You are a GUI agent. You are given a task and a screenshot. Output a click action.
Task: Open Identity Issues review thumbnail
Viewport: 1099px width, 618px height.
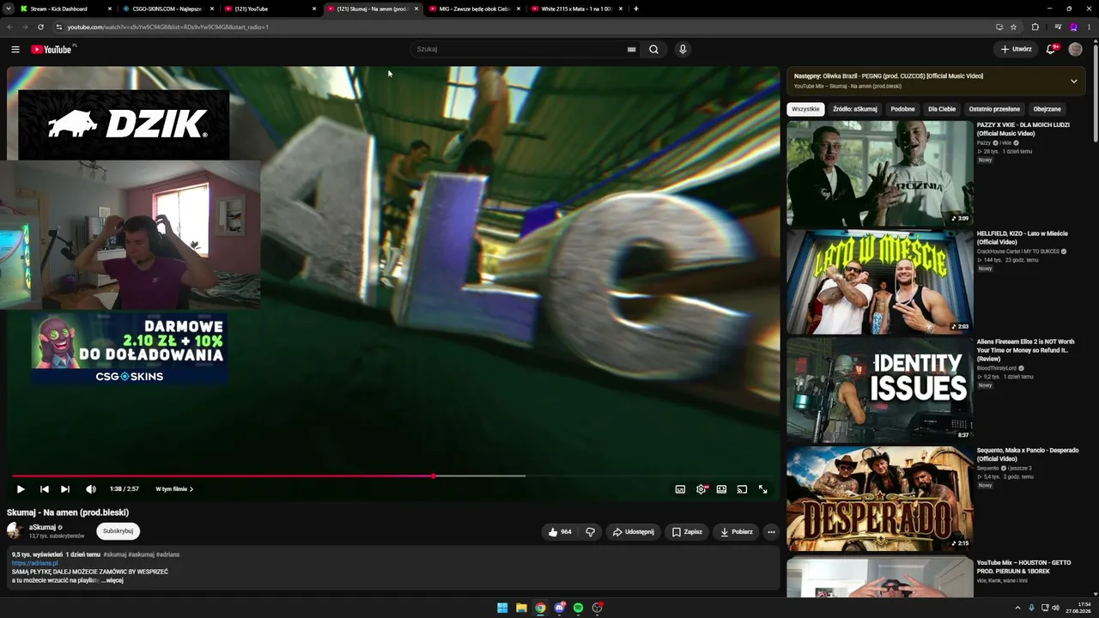[x=880, y=390]
